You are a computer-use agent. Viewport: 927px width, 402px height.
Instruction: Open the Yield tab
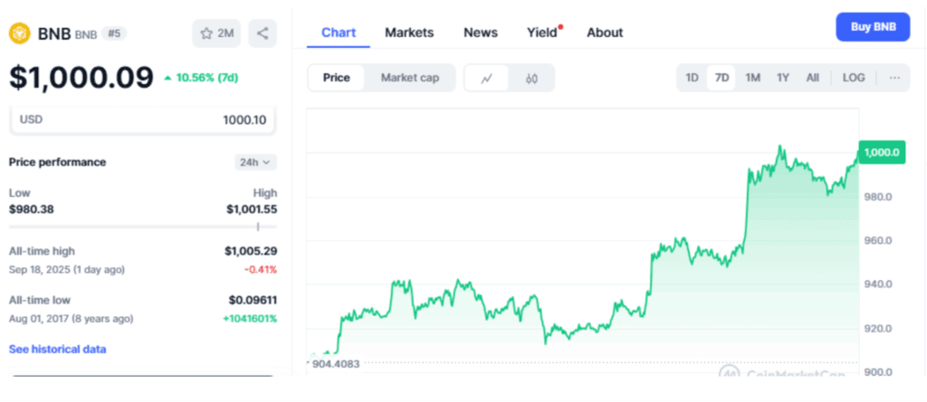pyautogui.click(x=543, y=33)
